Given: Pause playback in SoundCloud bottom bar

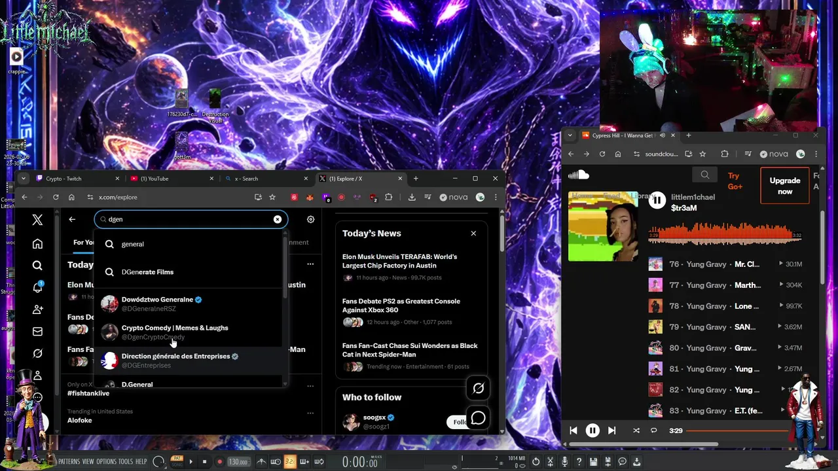Looking at the screenshot, I should [x=592, y=430].
